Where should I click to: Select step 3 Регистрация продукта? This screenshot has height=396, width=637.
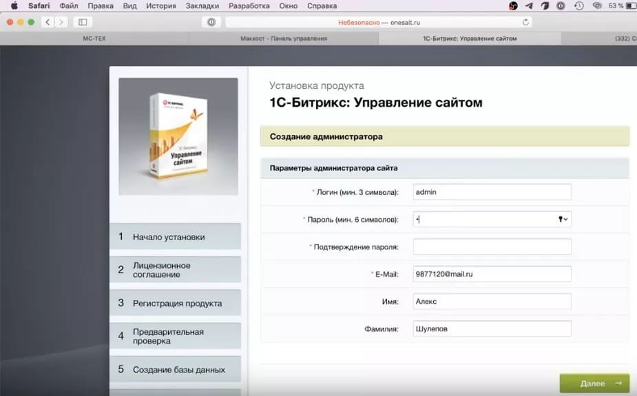click(175, 303)
